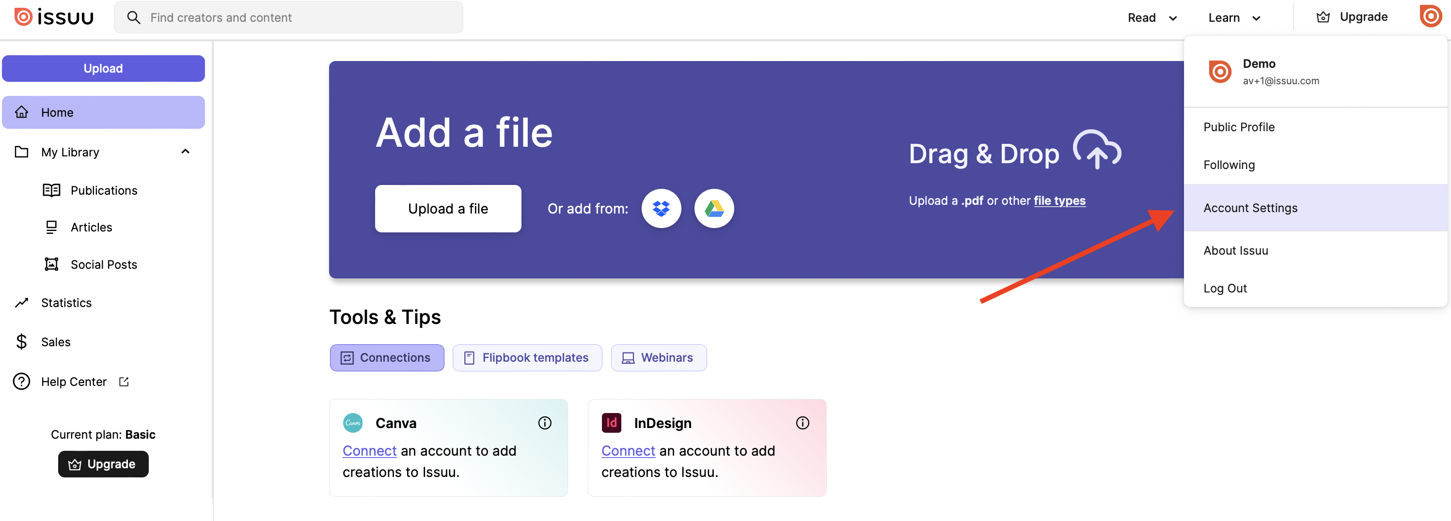
Task: Focus the Find creators and content field
Action: (x=288, y=17)
